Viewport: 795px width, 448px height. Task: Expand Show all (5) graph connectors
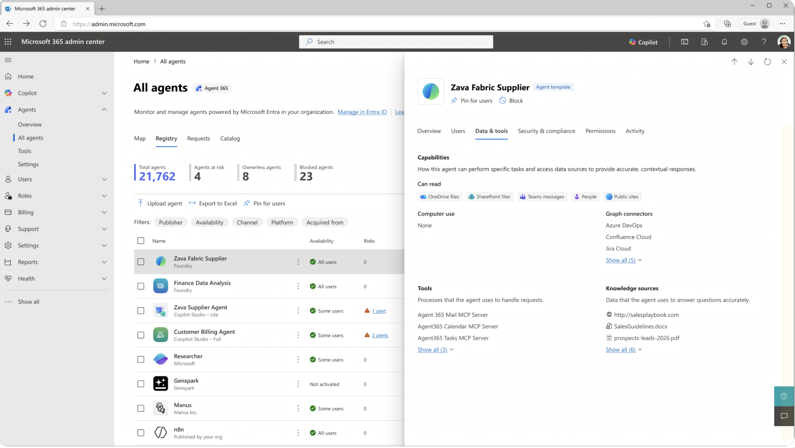(624, 260)
